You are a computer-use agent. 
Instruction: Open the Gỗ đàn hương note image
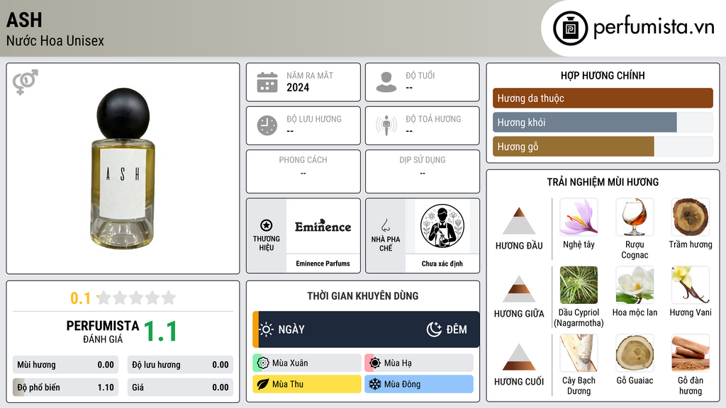691,353
